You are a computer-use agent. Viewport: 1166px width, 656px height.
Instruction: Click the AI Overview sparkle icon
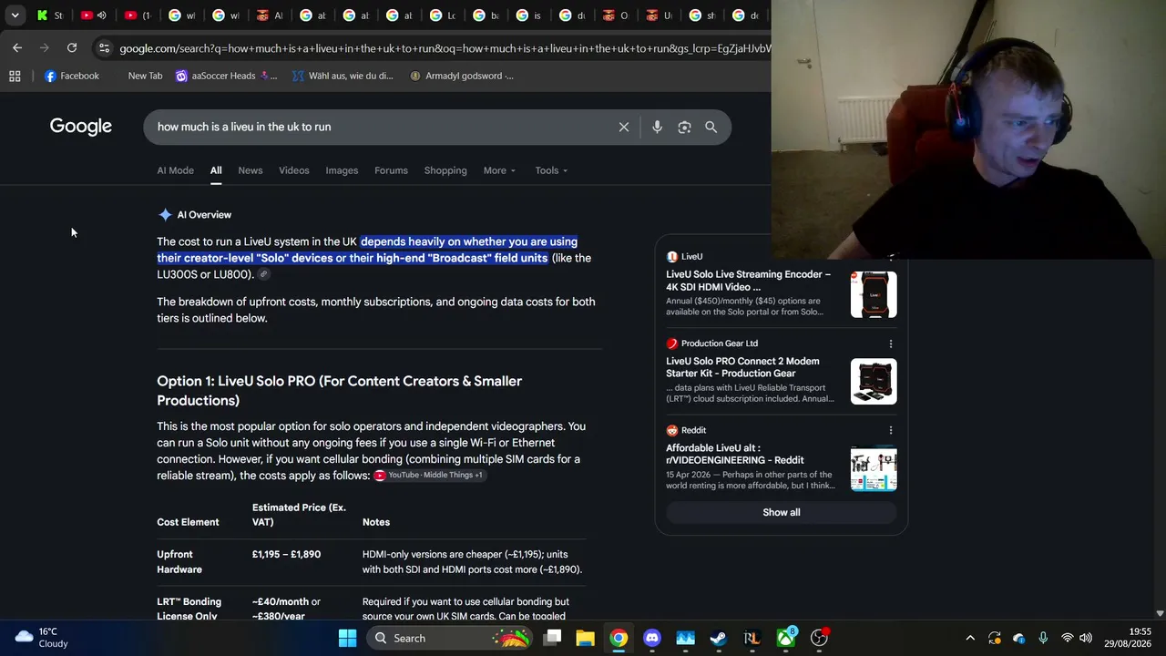(165, 215)
